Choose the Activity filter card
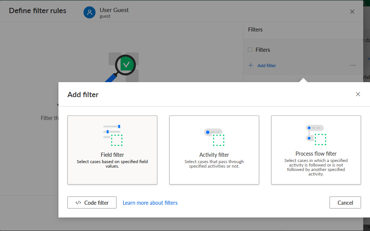This screenshot has width=370, height=231. point(214,150)
